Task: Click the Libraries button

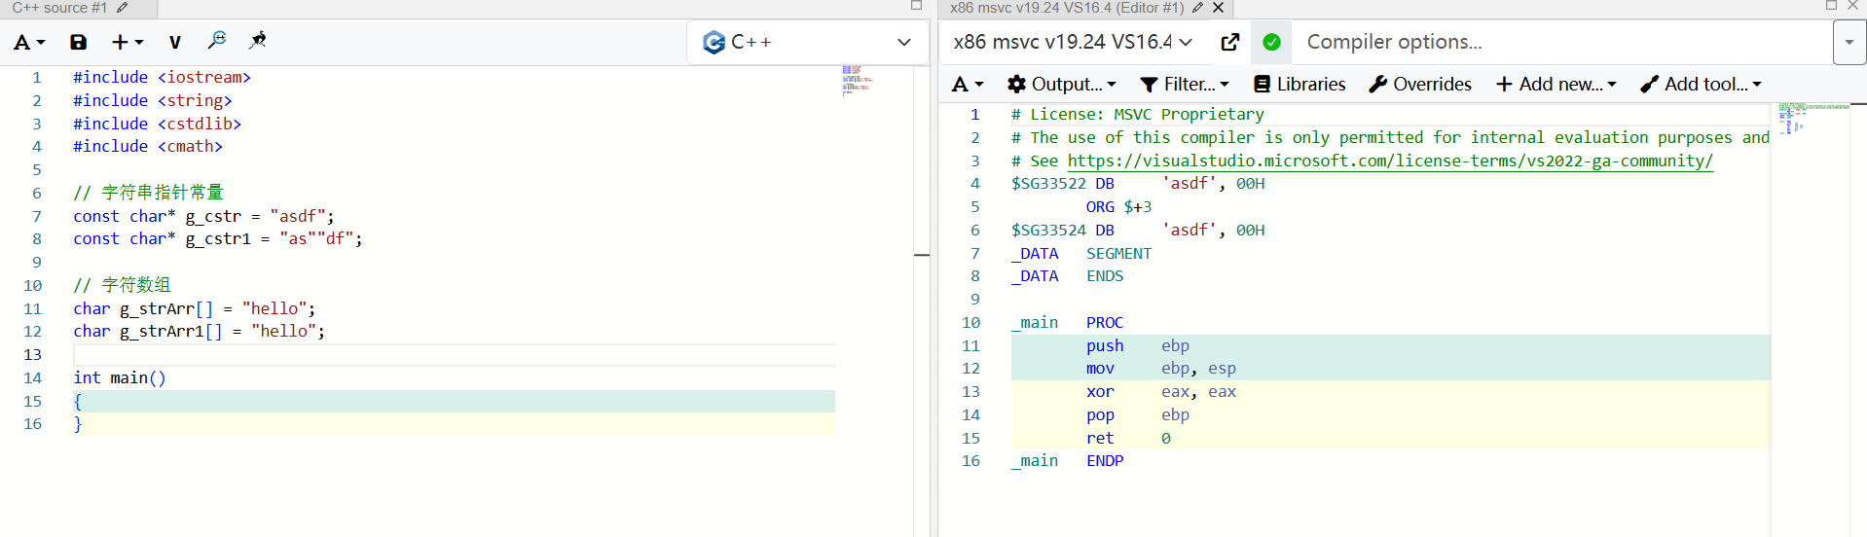Action: point(1300,85)
